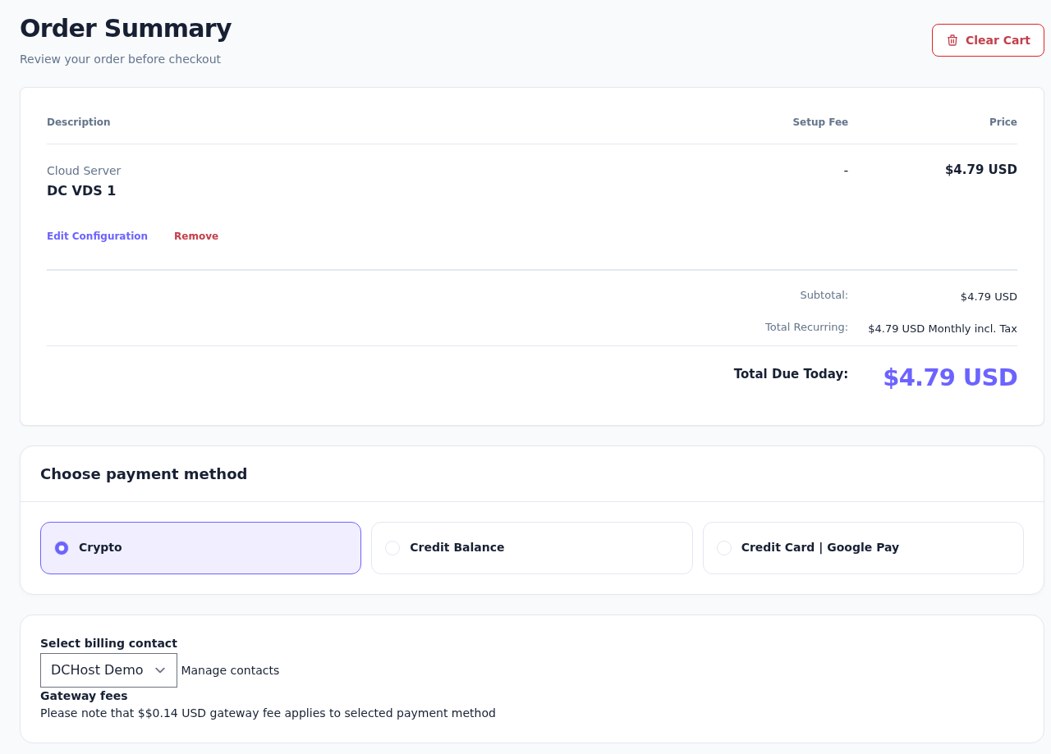Viewport: 1051px width, 754px height.
Task: Click the Setup Fee column header
Action: pos(820,122)
